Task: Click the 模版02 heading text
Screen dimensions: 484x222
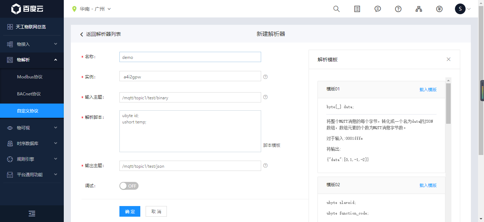Action: point(333,185)
